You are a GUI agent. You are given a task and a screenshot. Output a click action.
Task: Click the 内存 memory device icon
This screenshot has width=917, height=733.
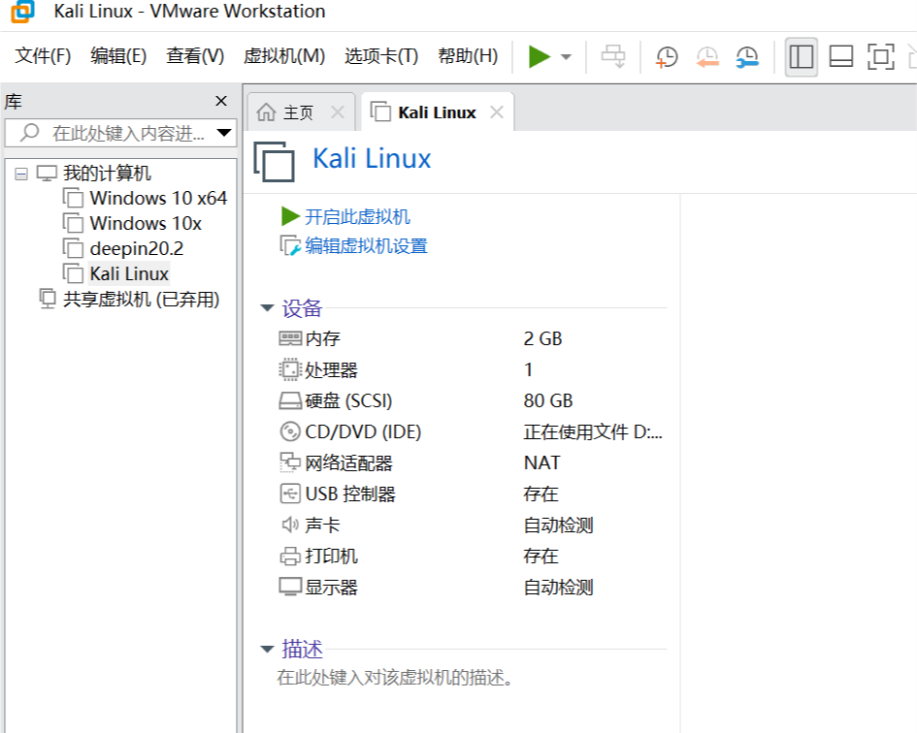click(x=290, y=338)
